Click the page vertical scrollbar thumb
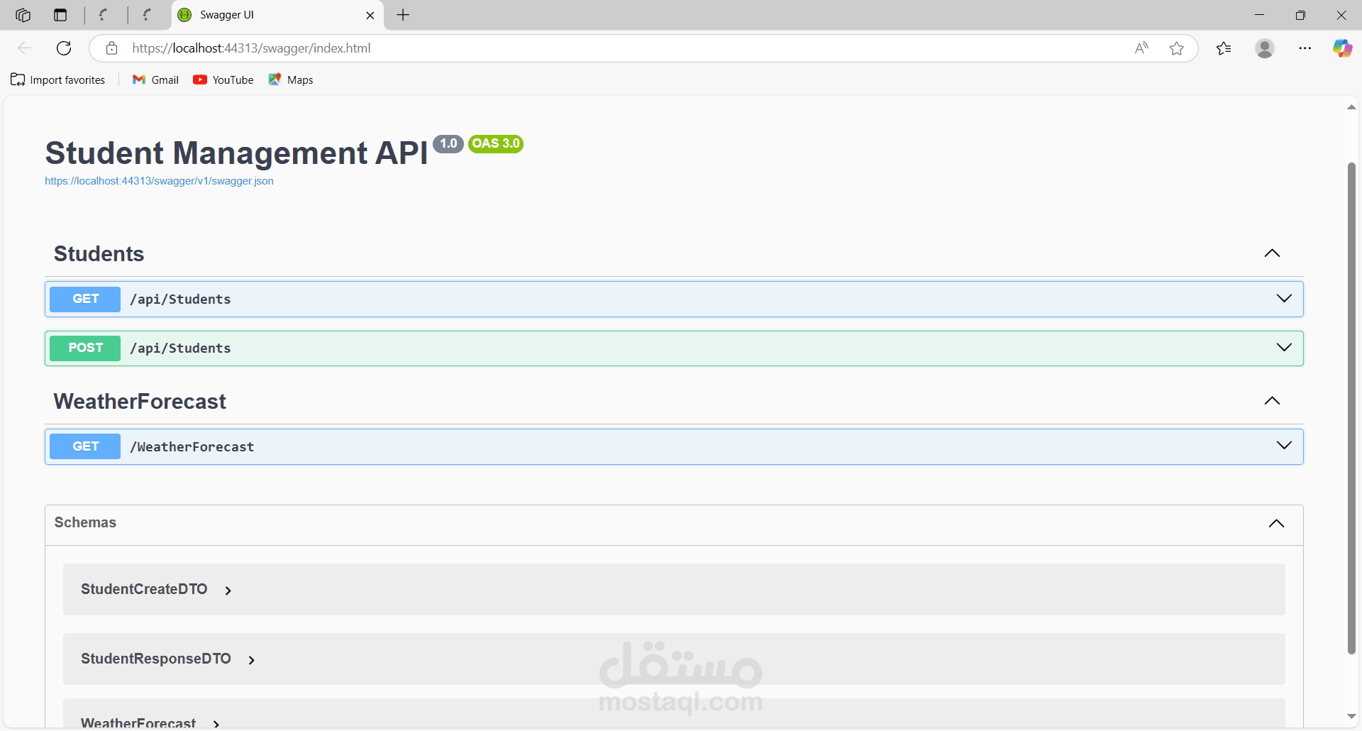 1351,408
